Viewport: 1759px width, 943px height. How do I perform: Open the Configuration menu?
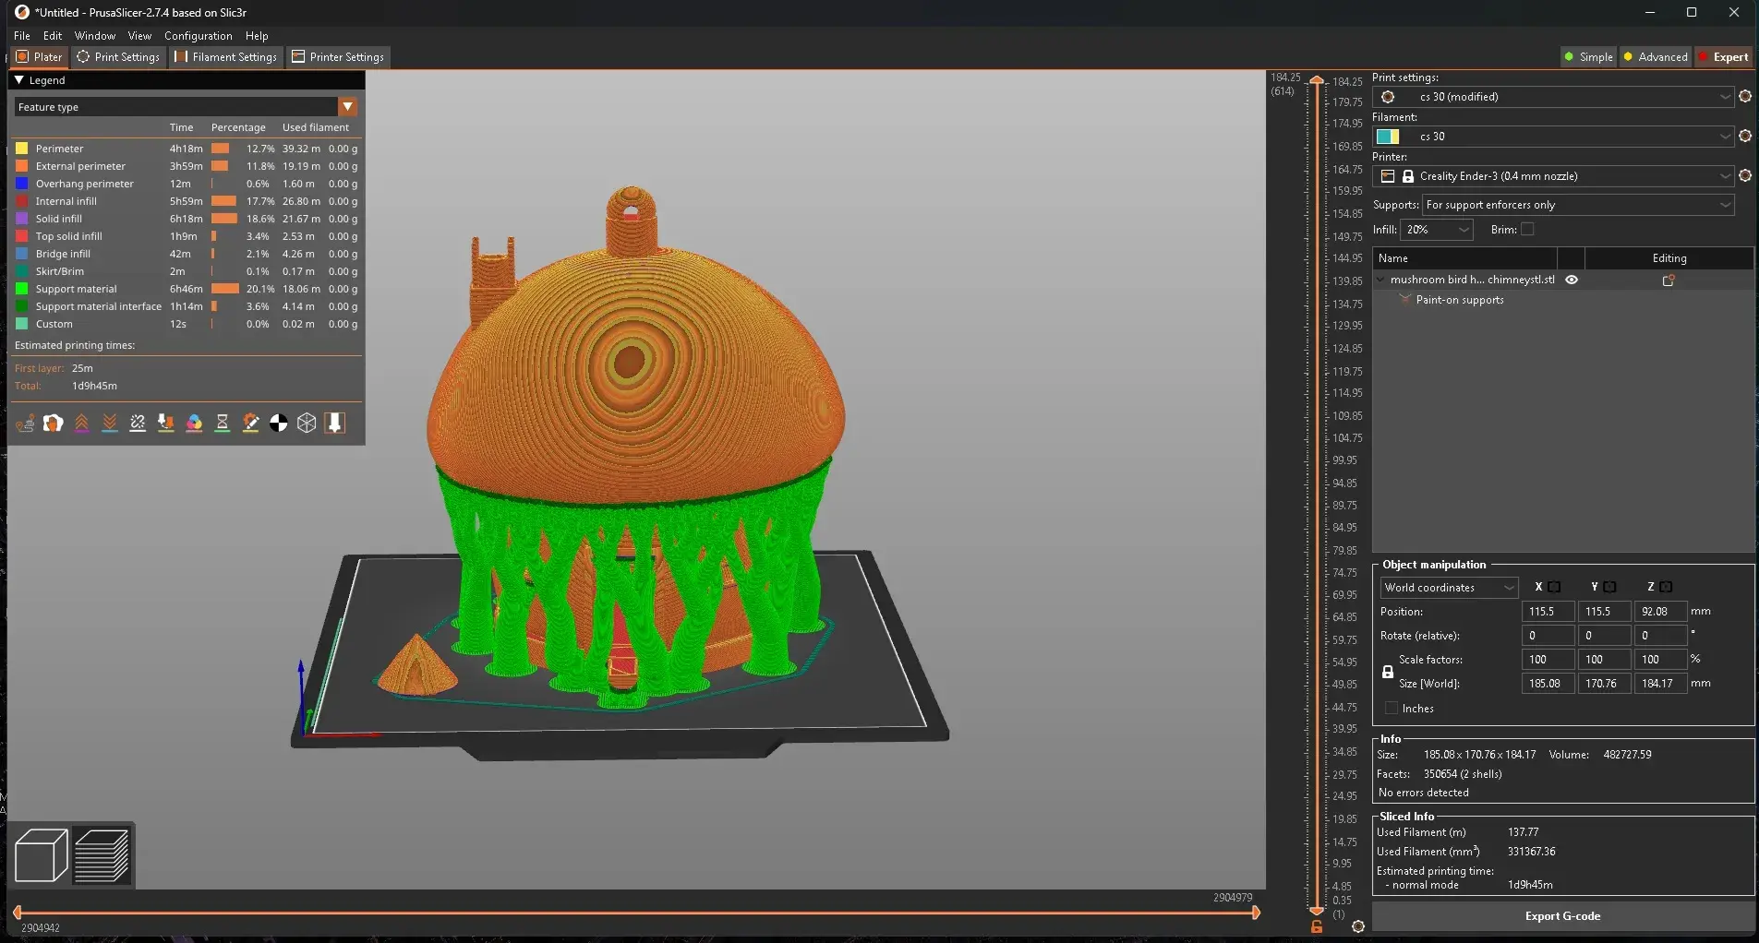pyautogui.click(x=198, y=36)
